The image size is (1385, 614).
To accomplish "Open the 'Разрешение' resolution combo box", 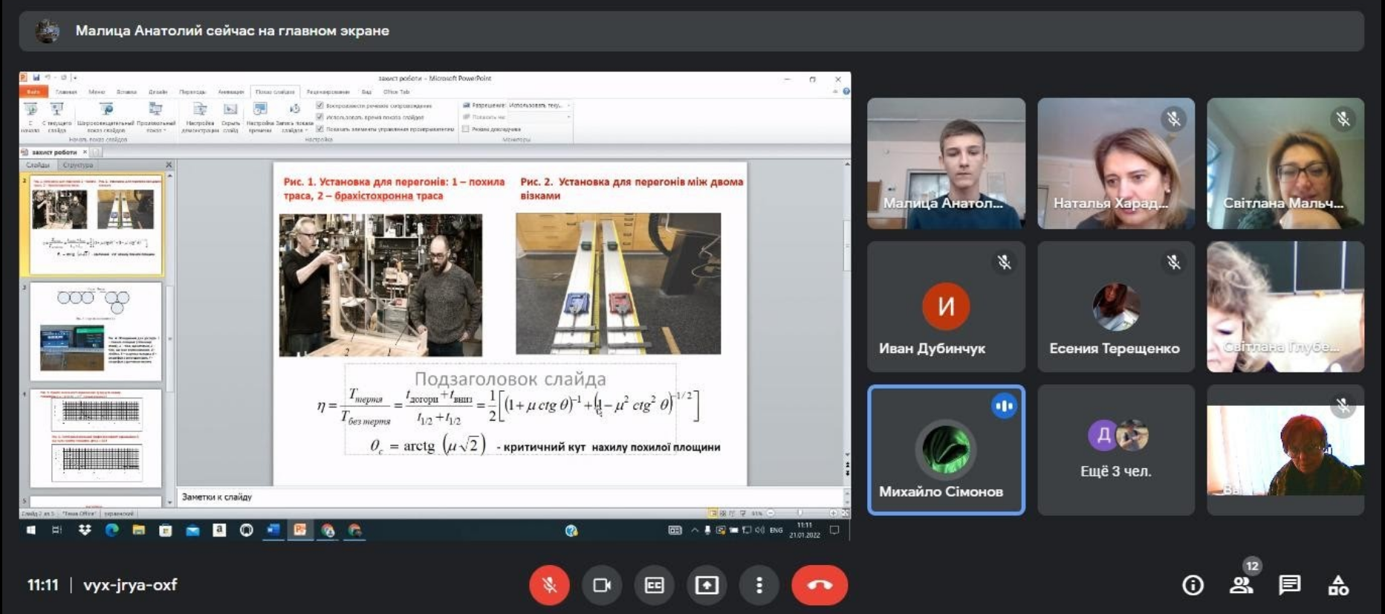I will (539, 106).
